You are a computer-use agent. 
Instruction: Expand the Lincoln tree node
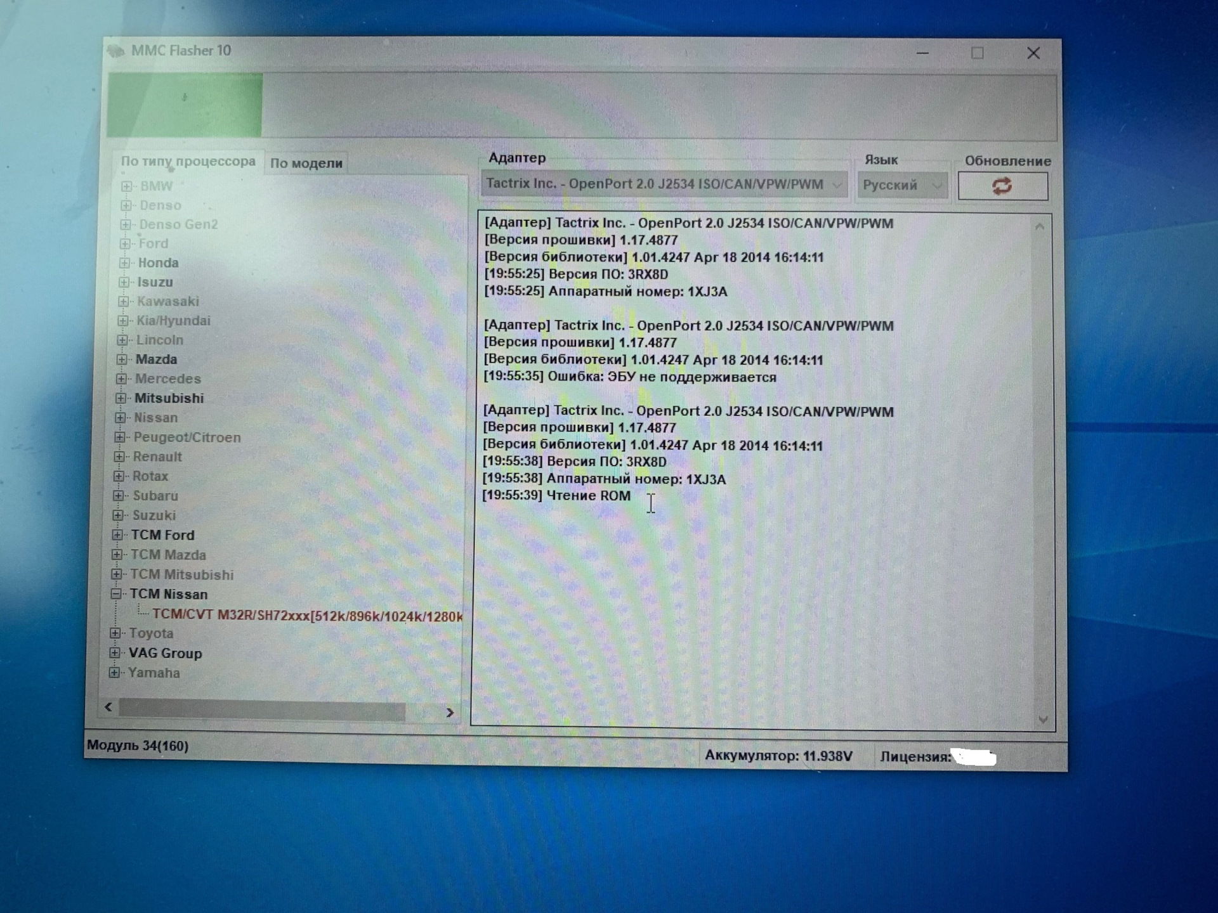click(122, 340)
